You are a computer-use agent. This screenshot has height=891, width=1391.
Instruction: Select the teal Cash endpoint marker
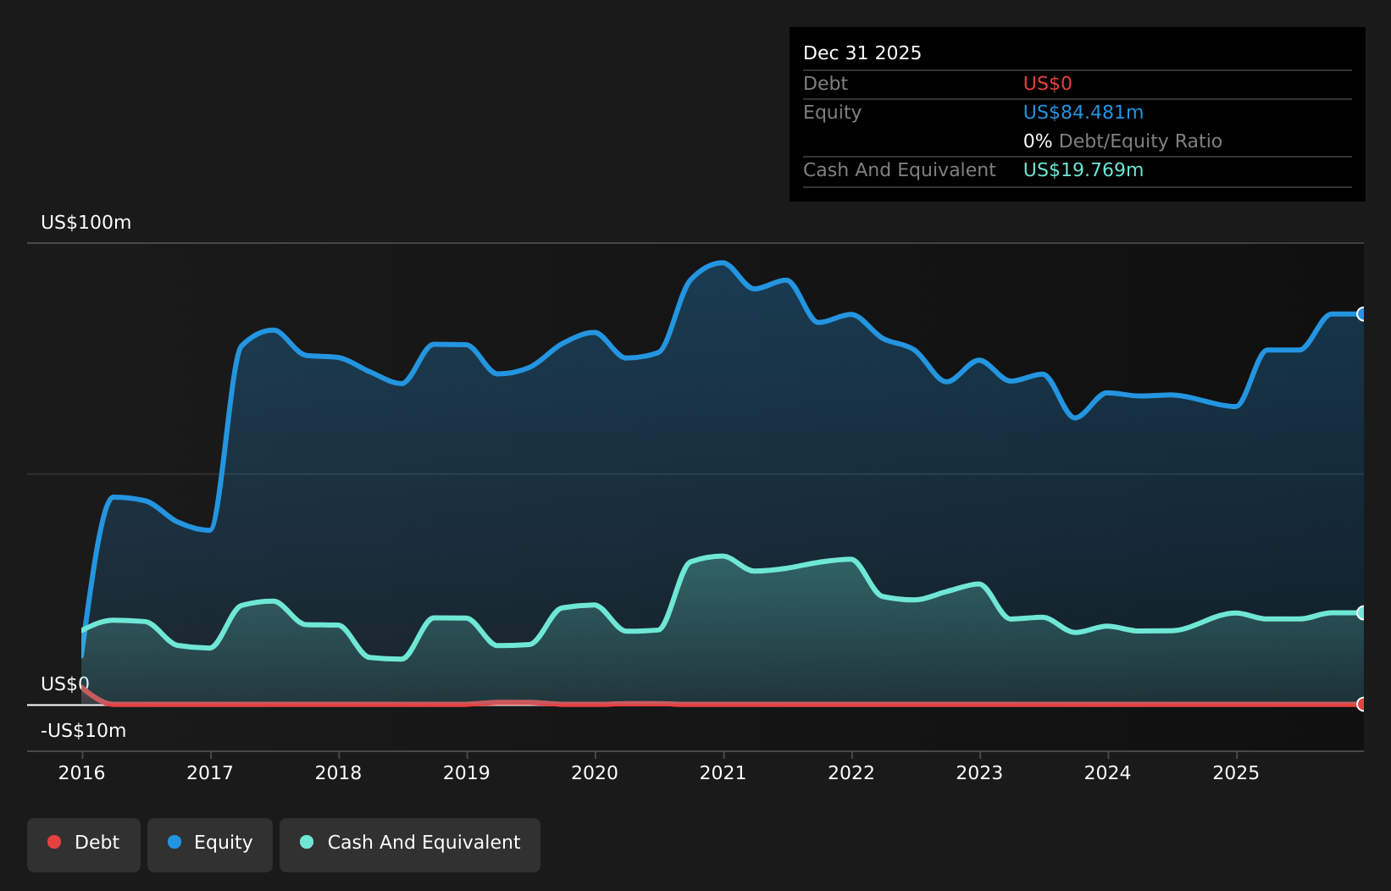(1362, 612)
